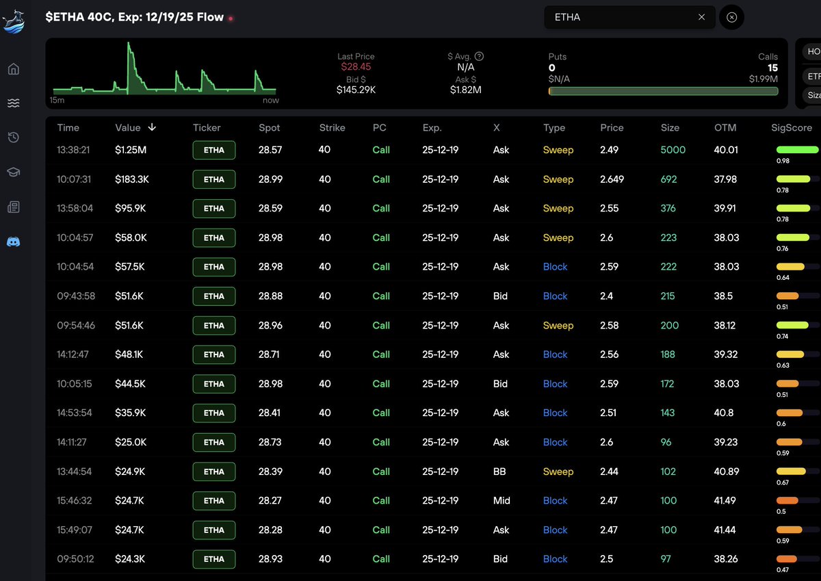Click the Puts versus Calls ratio bar

(663, 90)
